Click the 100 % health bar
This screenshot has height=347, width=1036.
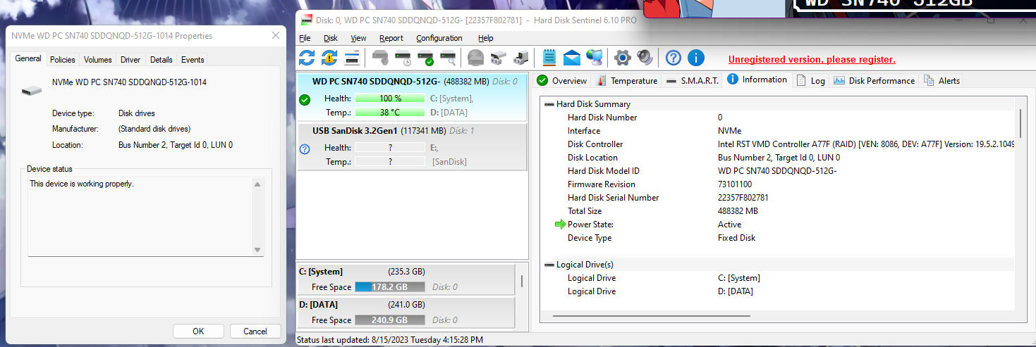[x=390, y=99]
